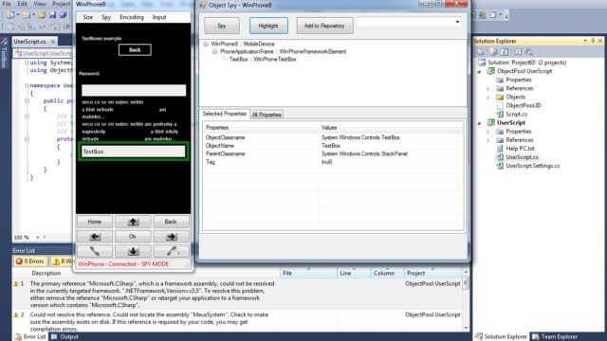The image size is (607, 341).
Task: Click the Spy button in Object Spy
Action: [221, 26]
